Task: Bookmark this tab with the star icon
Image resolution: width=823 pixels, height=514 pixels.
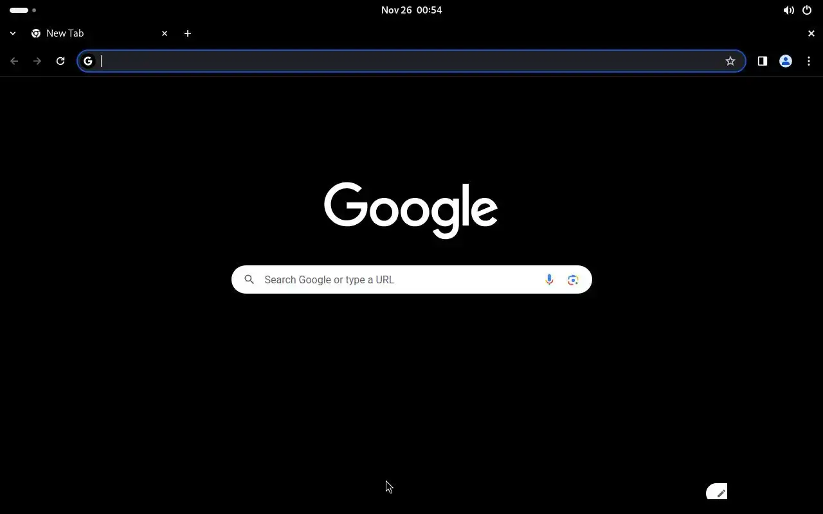Action: 730,61
